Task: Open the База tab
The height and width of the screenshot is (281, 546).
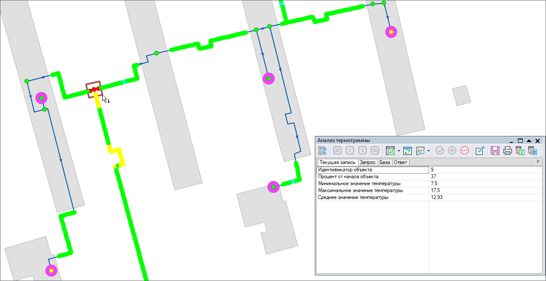Action: (385, 162)
